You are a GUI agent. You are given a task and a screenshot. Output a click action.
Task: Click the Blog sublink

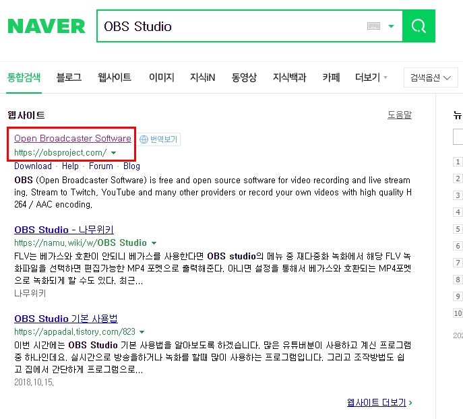click(x=131, y=166)
